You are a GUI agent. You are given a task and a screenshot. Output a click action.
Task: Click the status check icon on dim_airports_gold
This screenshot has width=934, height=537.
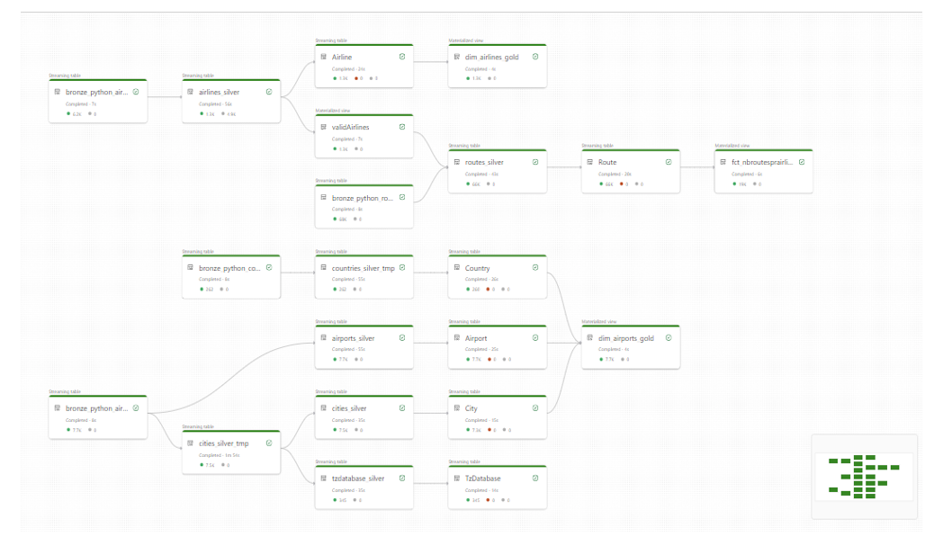[669, 337]
